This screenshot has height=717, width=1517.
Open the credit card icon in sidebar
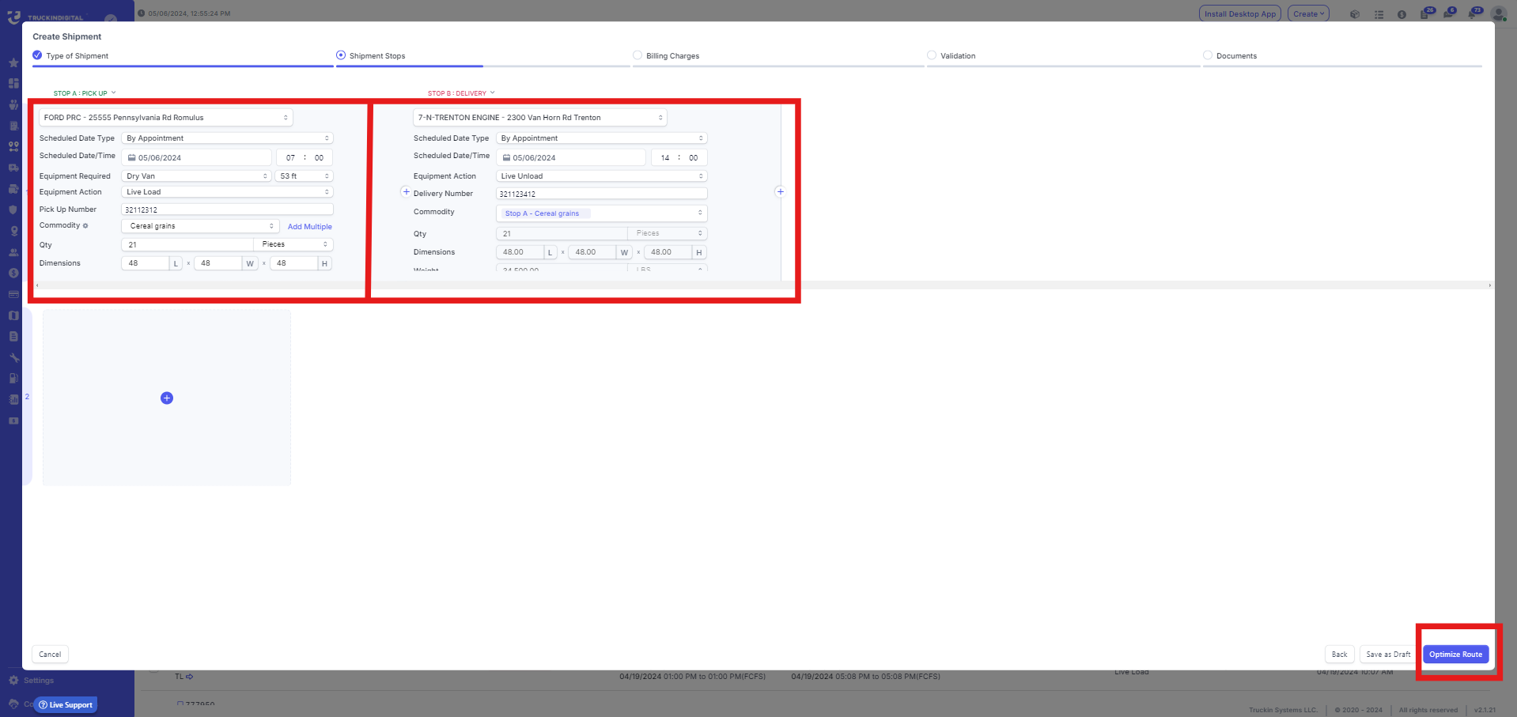point(13,294)
